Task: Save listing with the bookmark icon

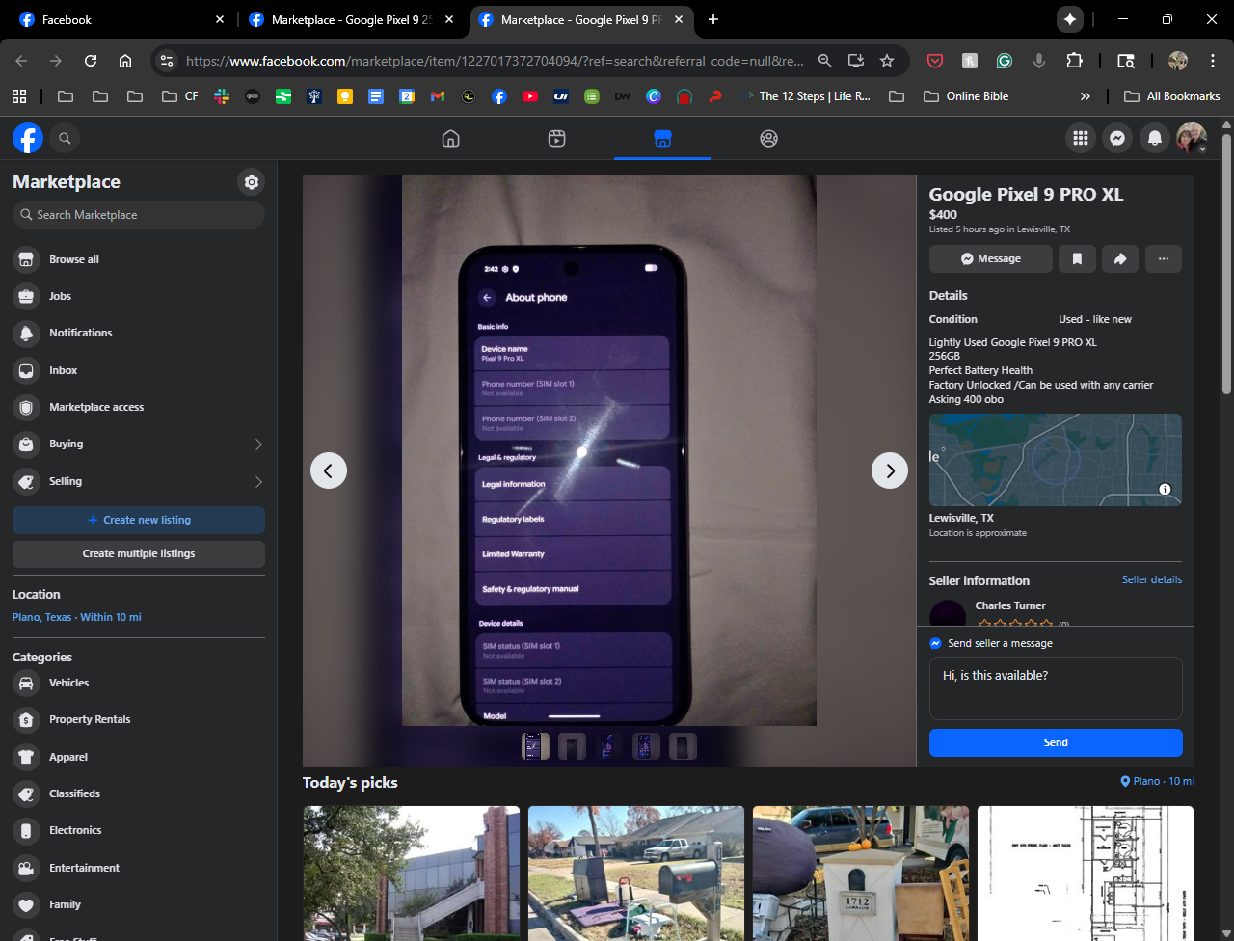Action: [x=1077, y=258]
